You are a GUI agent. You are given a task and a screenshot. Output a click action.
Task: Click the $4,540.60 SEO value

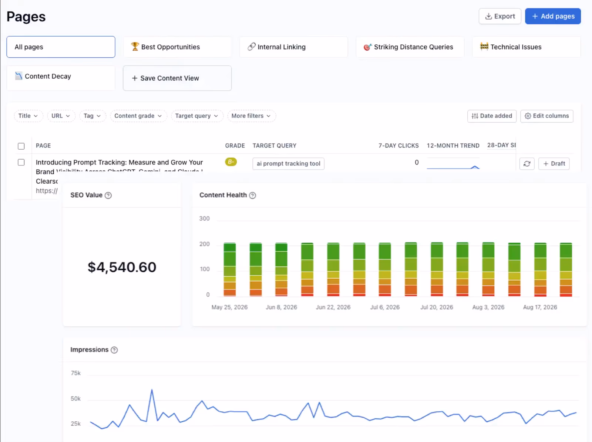click(122, 267)
